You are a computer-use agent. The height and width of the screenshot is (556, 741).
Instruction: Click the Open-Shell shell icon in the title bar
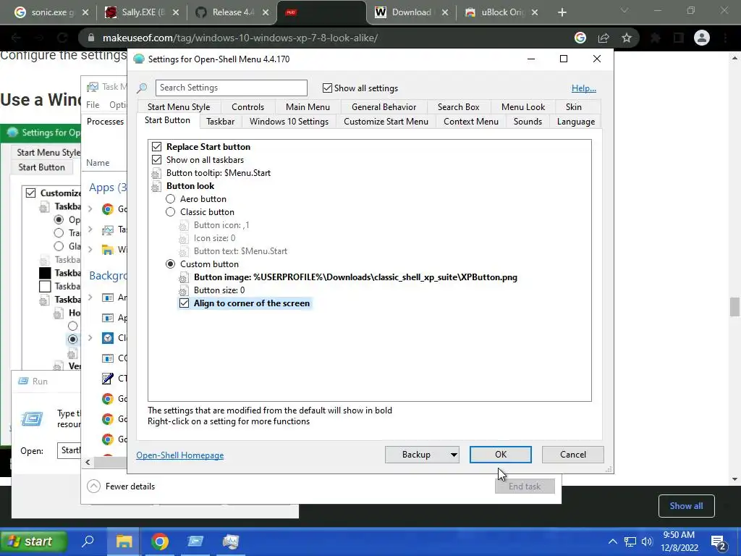coord(138,59)
